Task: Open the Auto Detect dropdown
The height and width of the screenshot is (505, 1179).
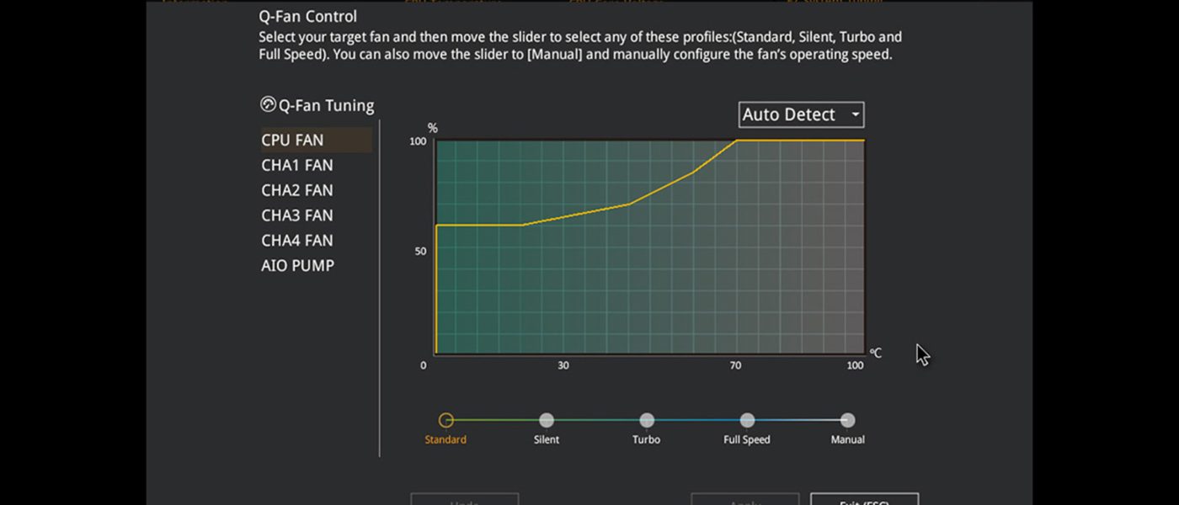Action: coord(802,114)
